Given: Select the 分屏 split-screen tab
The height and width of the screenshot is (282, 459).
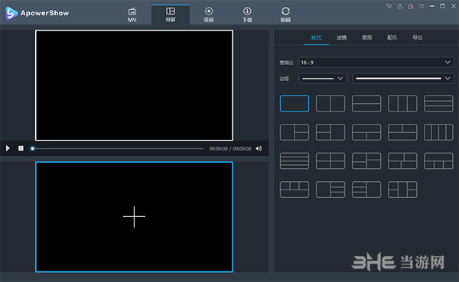Looking at the screenshot, I should [171, 15].
